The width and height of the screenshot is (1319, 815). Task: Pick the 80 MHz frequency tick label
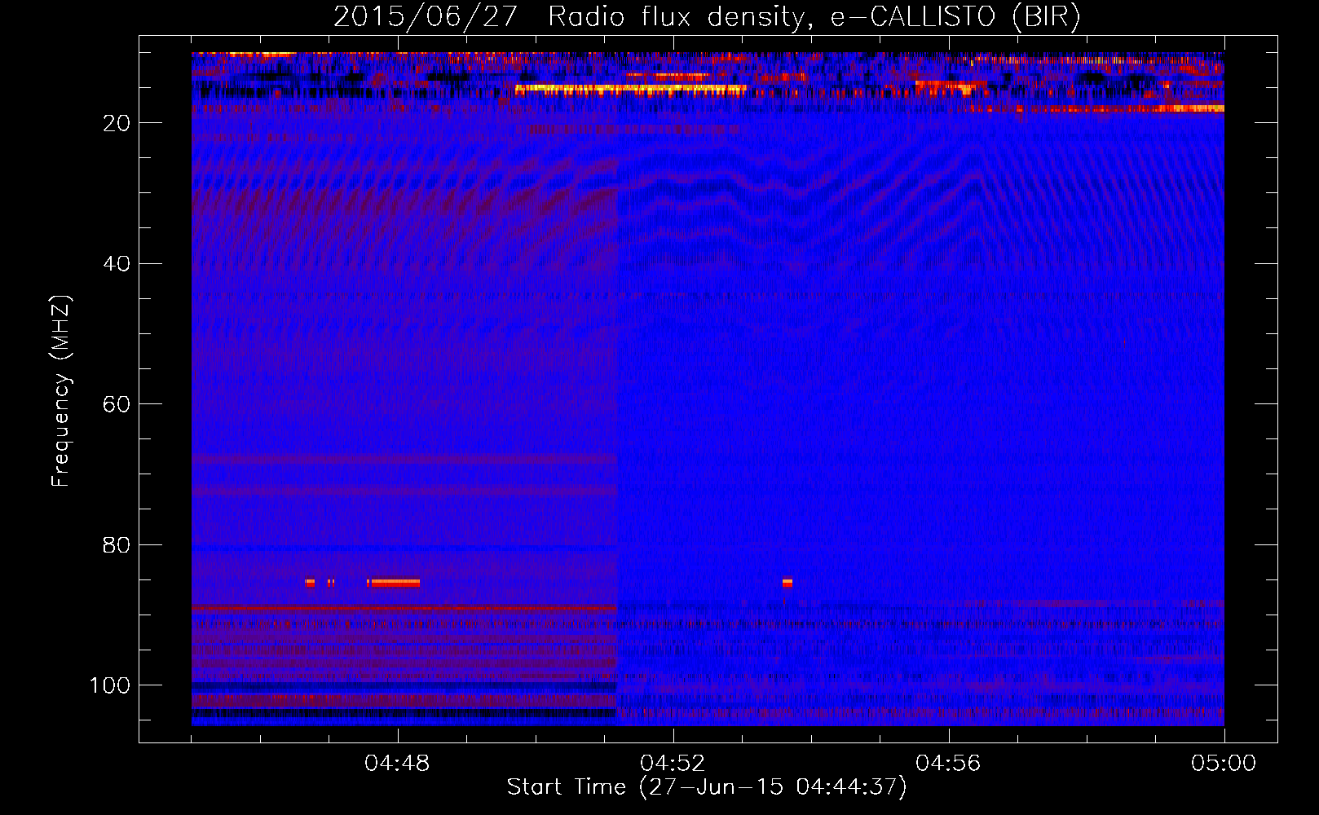117,545
